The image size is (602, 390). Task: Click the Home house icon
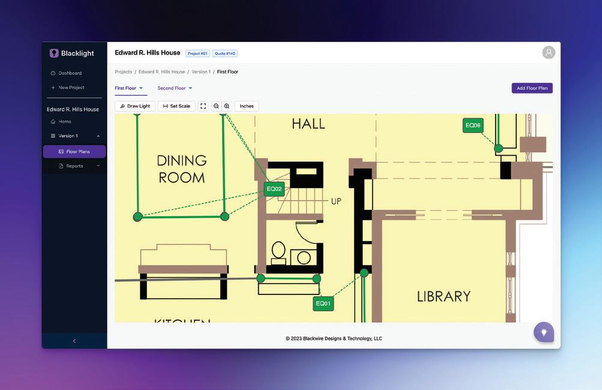(53, 121)
